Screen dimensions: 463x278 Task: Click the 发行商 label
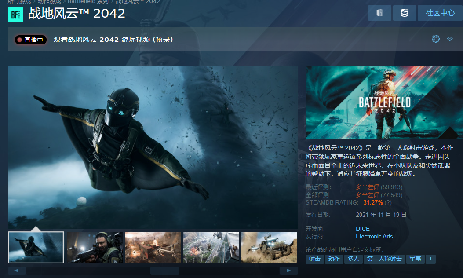315,237
